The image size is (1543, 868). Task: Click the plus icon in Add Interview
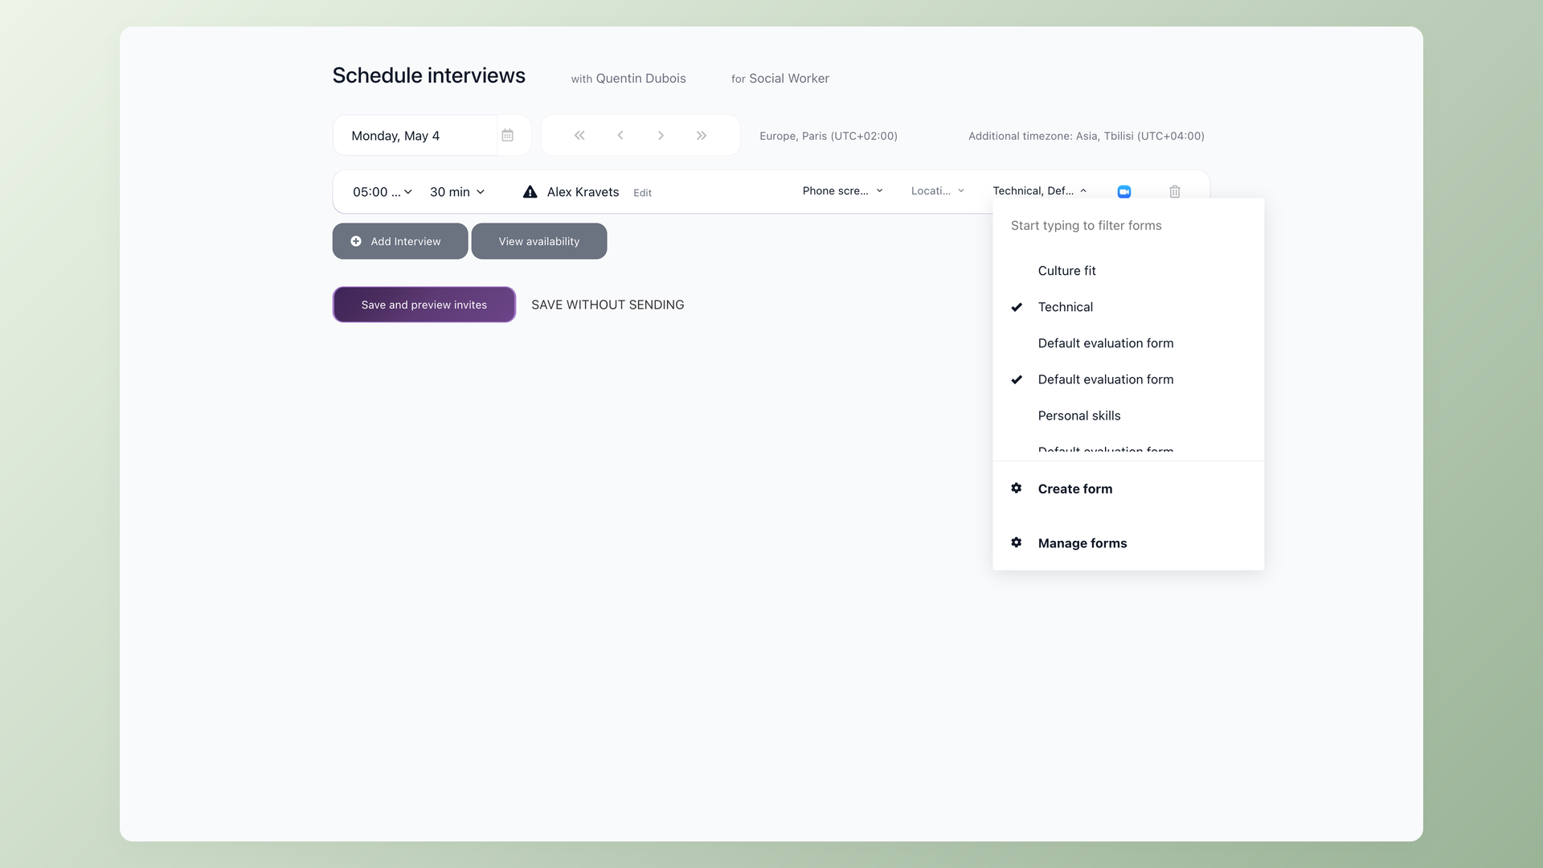coord(356,241)
